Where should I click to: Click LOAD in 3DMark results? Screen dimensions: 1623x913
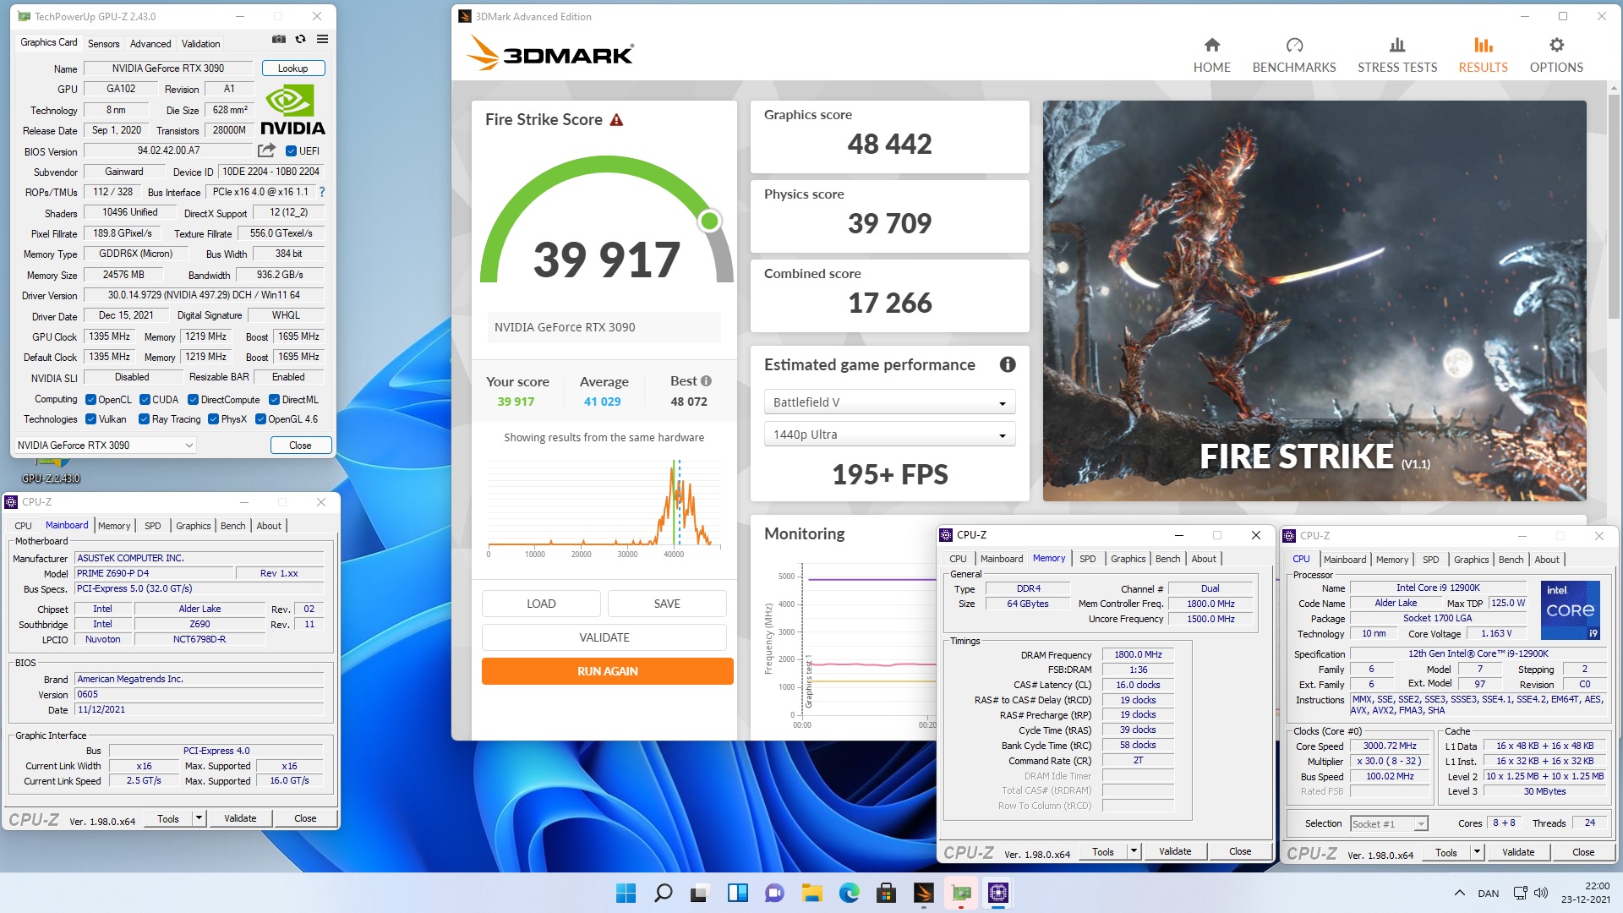[x=541, y=604]
